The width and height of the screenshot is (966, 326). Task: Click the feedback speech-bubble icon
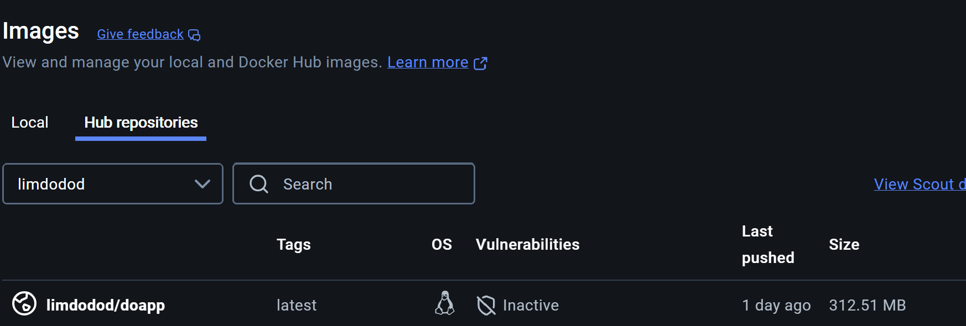click(194, 35)
